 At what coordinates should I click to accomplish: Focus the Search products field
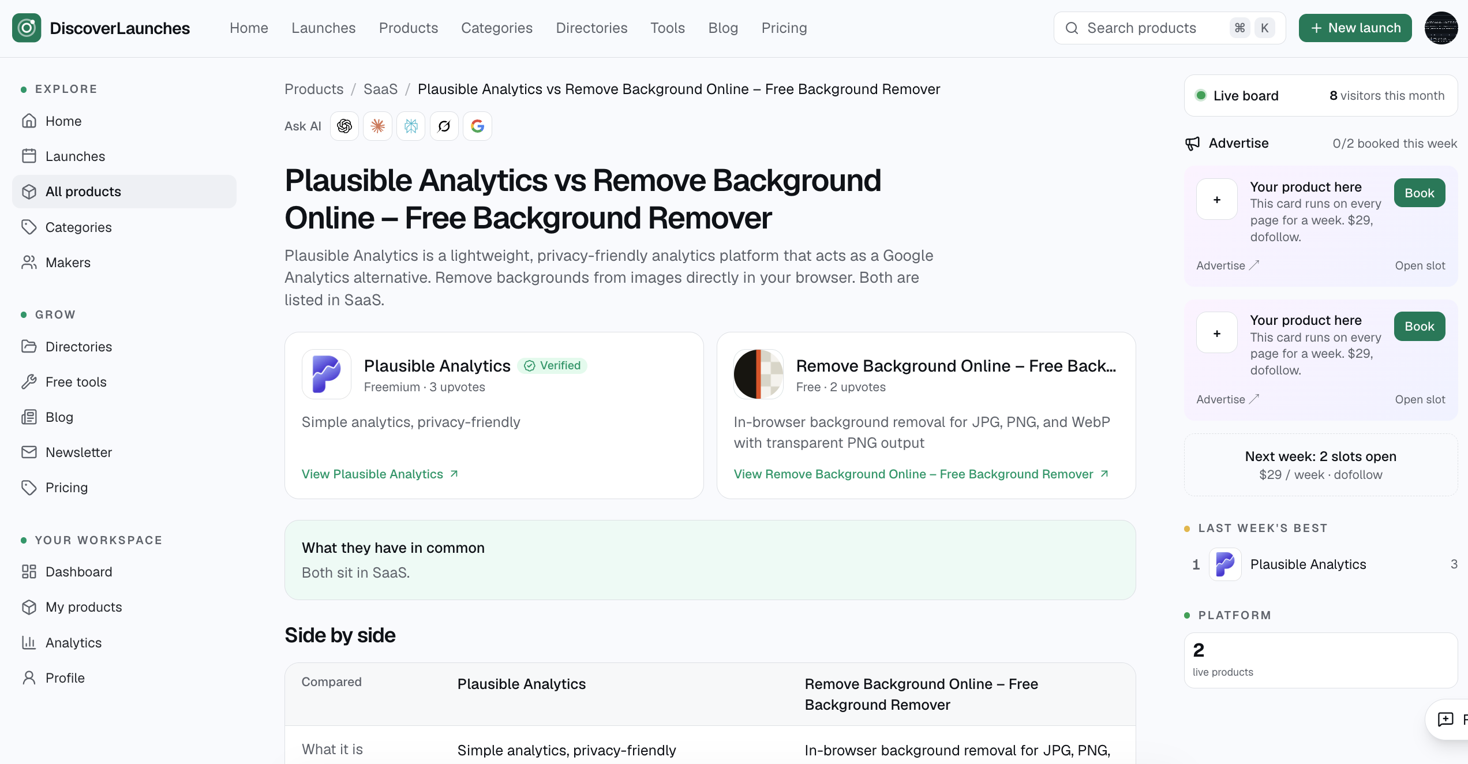coord(1170,28)
